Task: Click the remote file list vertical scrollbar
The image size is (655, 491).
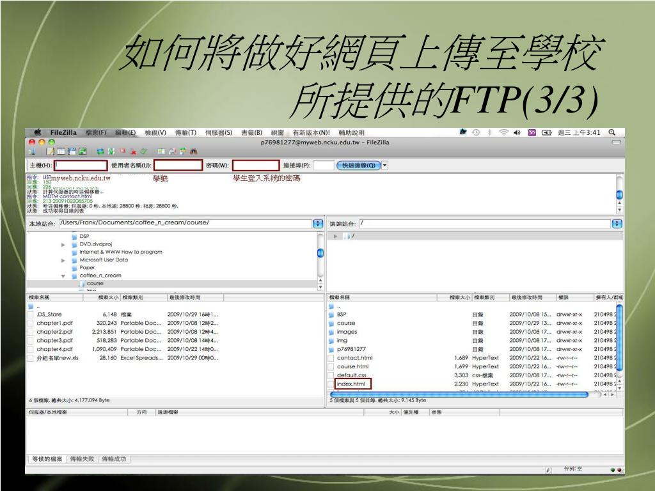Action: [619, 338]
